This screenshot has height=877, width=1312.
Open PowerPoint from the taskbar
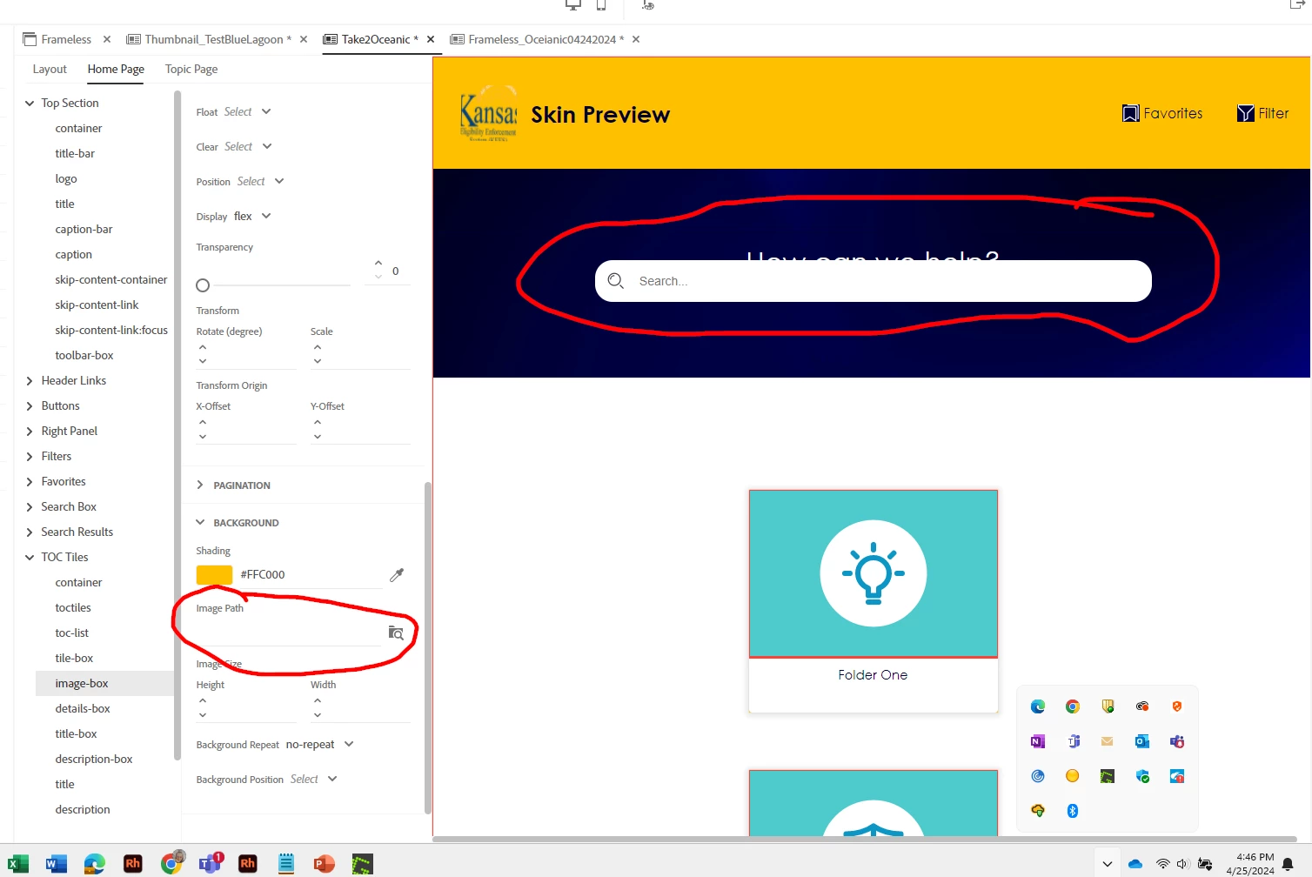[324, 863]
